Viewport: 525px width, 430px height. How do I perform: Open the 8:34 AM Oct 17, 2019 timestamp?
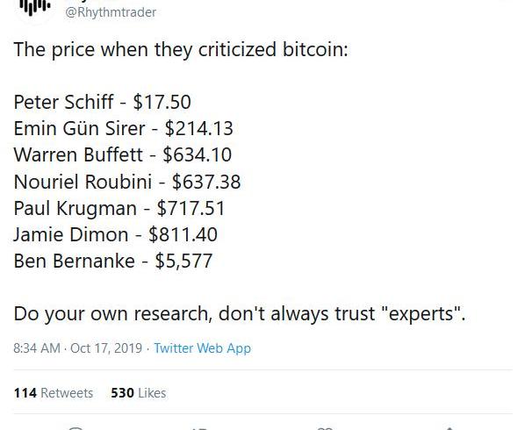pyautogui.click(x=77, y=348)
